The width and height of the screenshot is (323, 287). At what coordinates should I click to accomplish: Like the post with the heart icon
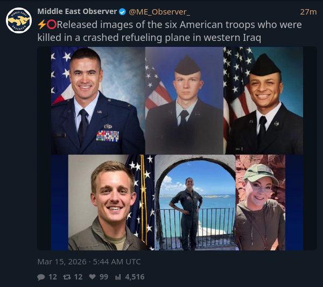(x=94, y=277)
